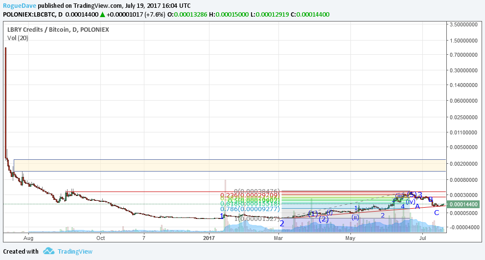The height and width of the screenshot is (260, 485).
Task: Click the Jul date label on the time axis
Action: 422,238
